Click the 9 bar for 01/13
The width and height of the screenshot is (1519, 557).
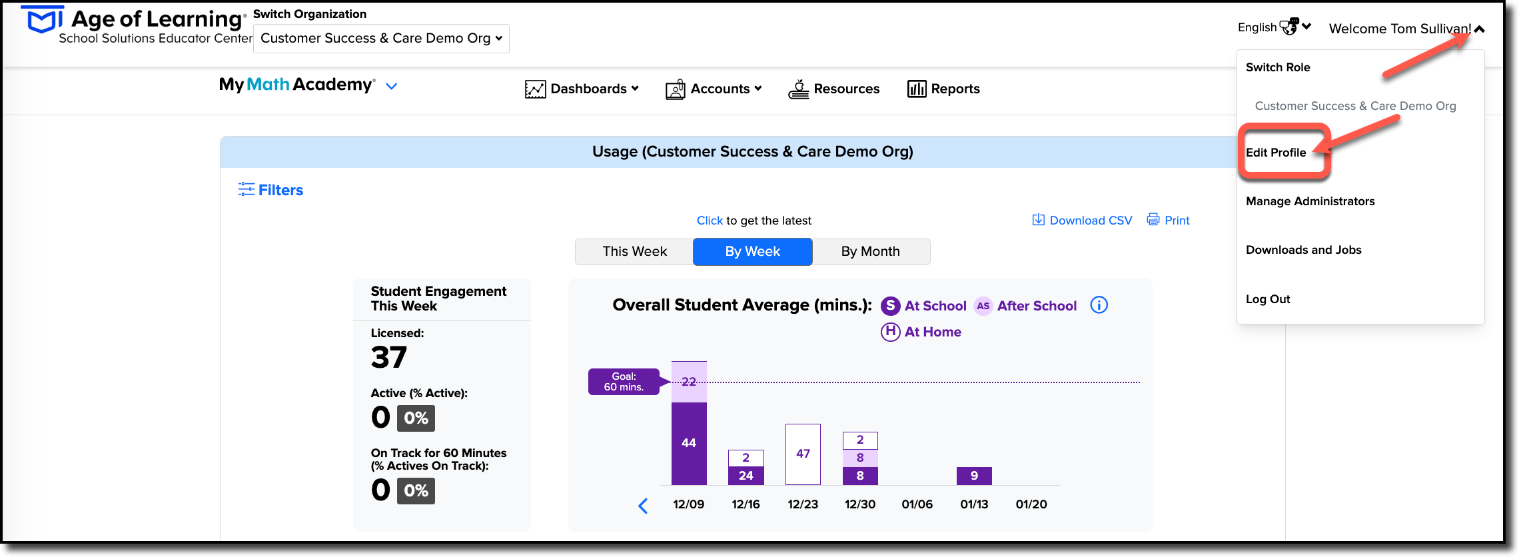(x=974, y=476)
